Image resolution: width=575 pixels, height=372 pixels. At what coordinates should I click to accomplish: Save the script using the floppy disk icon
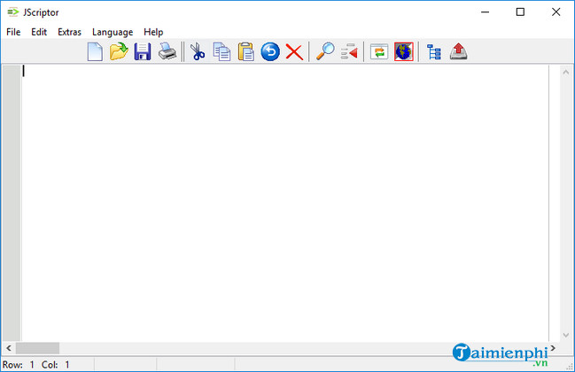(x=143, y=52)
